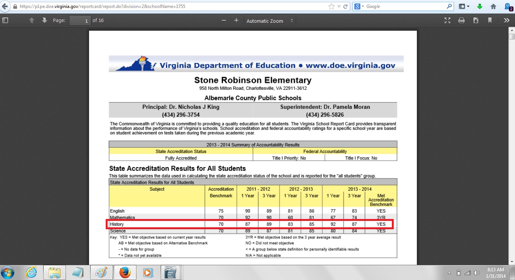Click the 2012 - 2013 column header
The height and width of the screenshot is (280, 515).
pos(301,189)
